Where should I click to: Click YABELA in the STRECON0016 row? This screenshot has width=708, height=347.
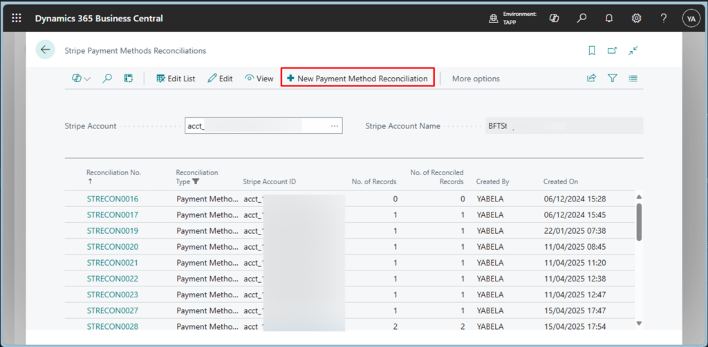pyautogui.click(x=490, y=199)
